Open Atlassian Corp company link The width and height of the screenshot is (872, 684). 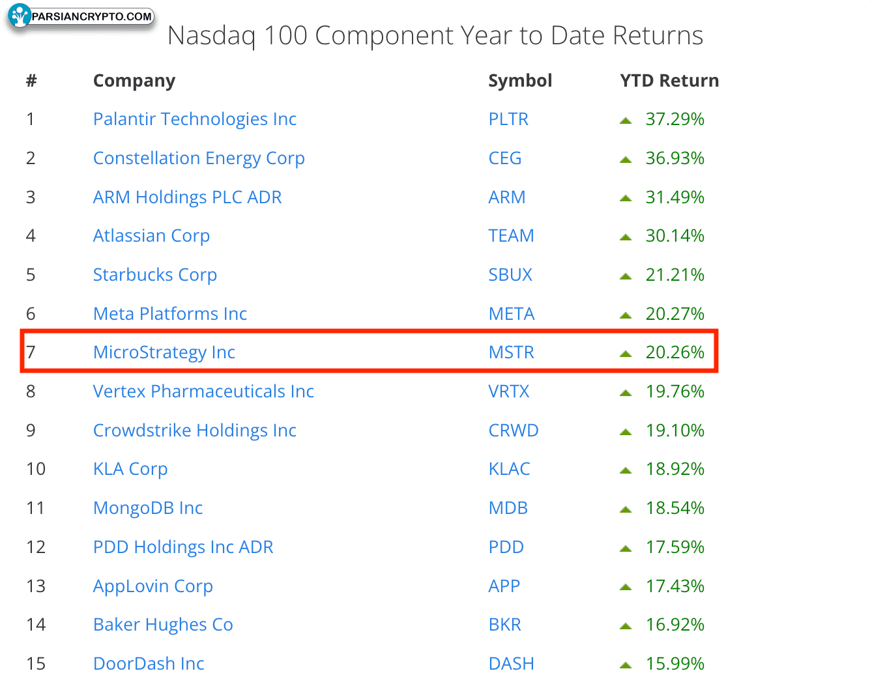point(151,236)
